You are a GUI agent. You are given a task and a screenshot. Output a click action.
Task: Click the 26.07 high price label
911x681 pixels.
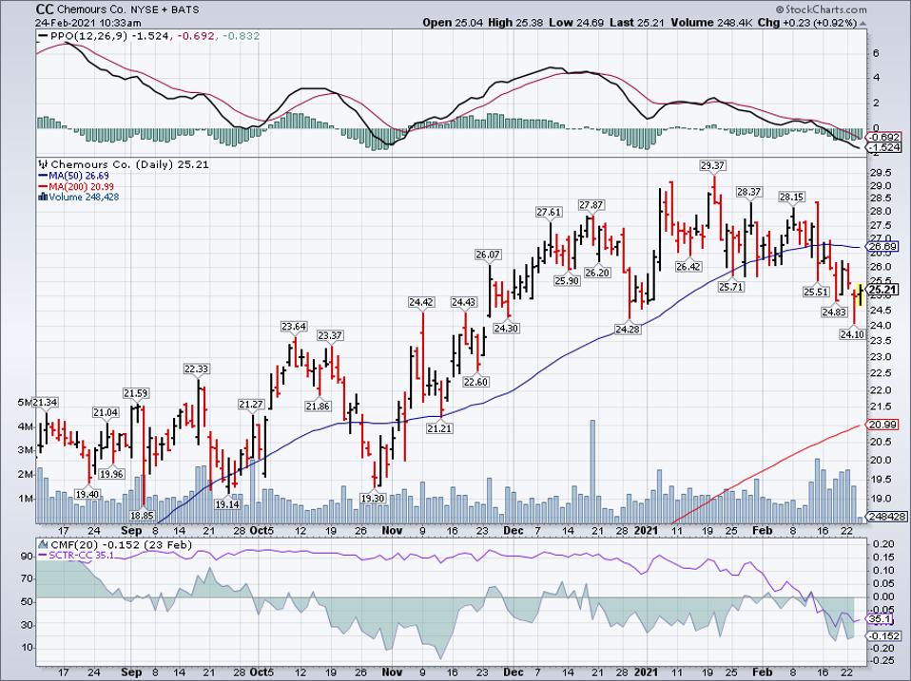click(x=488, y=255)
